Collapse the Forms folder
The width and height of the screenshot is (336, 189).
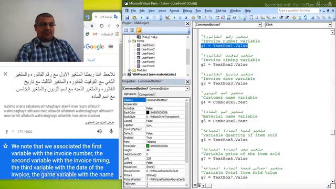[x=130, y=41]
